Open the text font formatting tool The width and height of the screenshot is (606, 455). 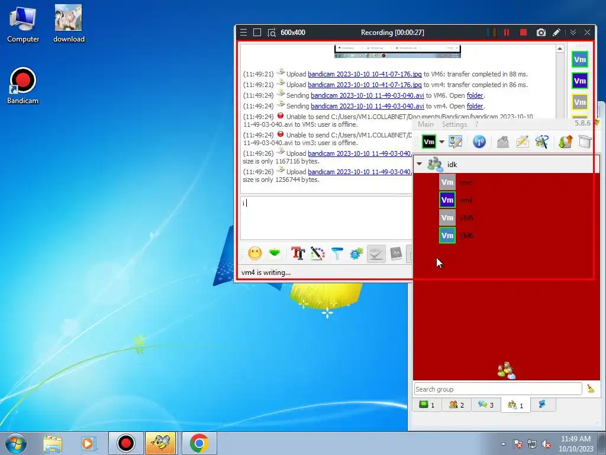pos(298,254)
